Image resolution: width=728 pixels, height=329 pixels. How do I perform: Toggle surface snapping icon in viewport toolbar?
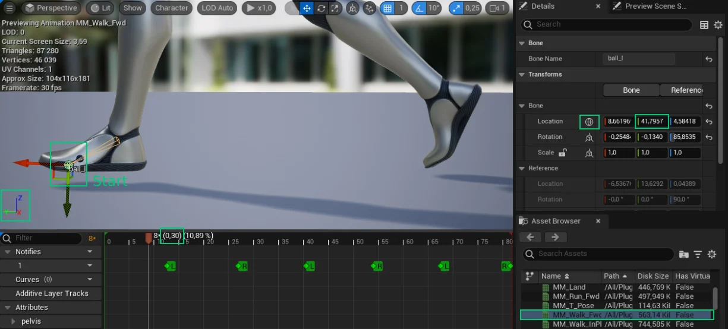[370, 8]
